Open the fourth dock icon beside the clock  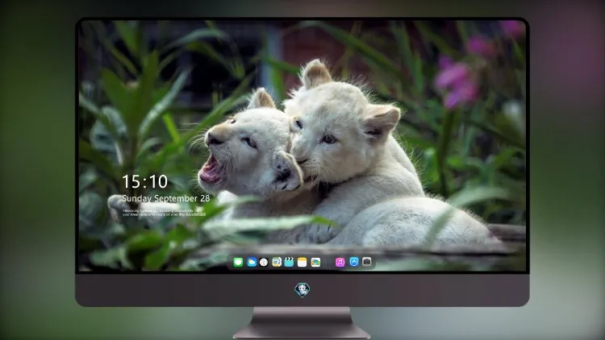pyautogui.click(x=277, y=263)
